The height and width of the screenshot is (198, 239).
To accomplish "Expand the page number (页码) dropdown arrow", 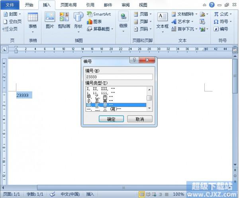I will 151,29.
